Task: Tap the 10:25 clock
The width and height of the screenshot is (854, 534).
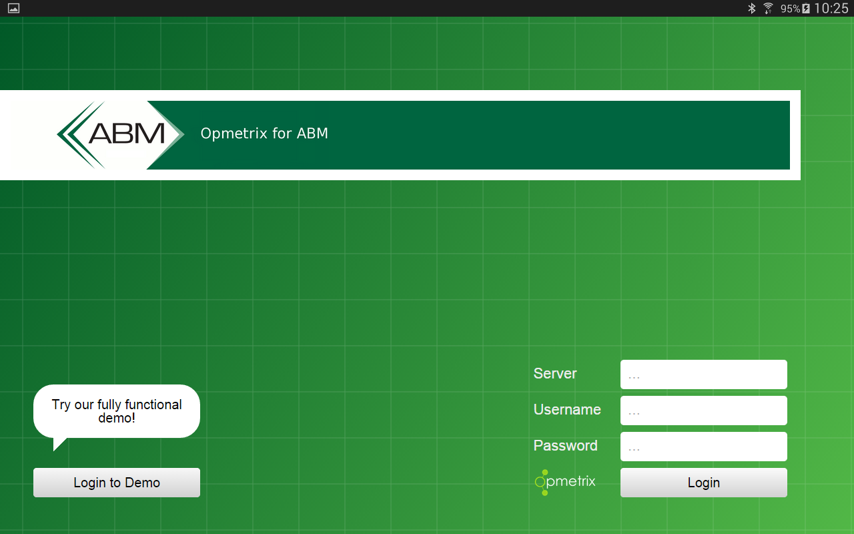Action: pos(831,9)
